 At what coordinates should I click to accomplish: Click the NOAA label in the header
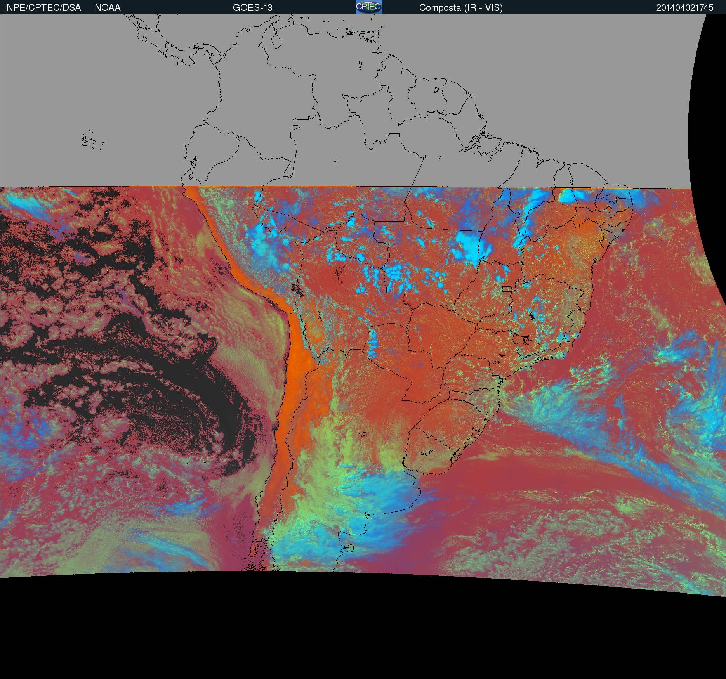click(x=108, y=8)
